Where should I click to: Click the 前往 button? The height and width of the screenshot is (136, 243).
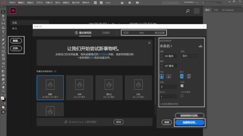pyautogui.click(x=119, y=122)
